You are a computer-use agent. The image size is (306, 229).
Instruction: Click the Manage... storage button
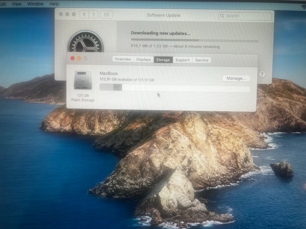pyautogui.click(x=236, y=78)
